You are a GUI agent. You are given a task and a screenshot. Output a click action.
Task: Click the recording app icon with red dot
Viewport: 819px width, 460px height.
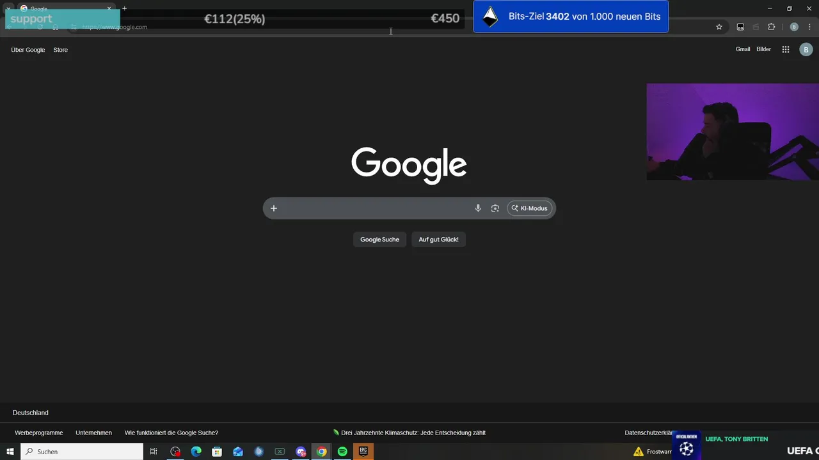click(175, 452)
